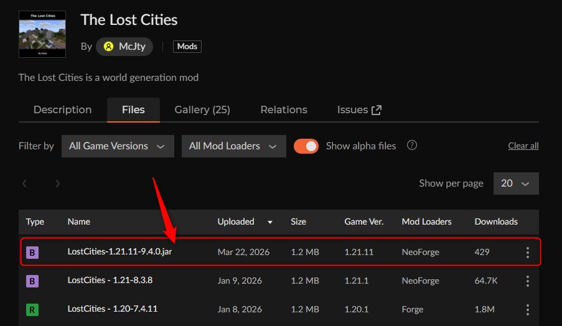The width and height of the screenshot is (562, 326).
Task: Click beta badge for LostCities - 1.21-8.3.8
Action: (x=32, y=281)
